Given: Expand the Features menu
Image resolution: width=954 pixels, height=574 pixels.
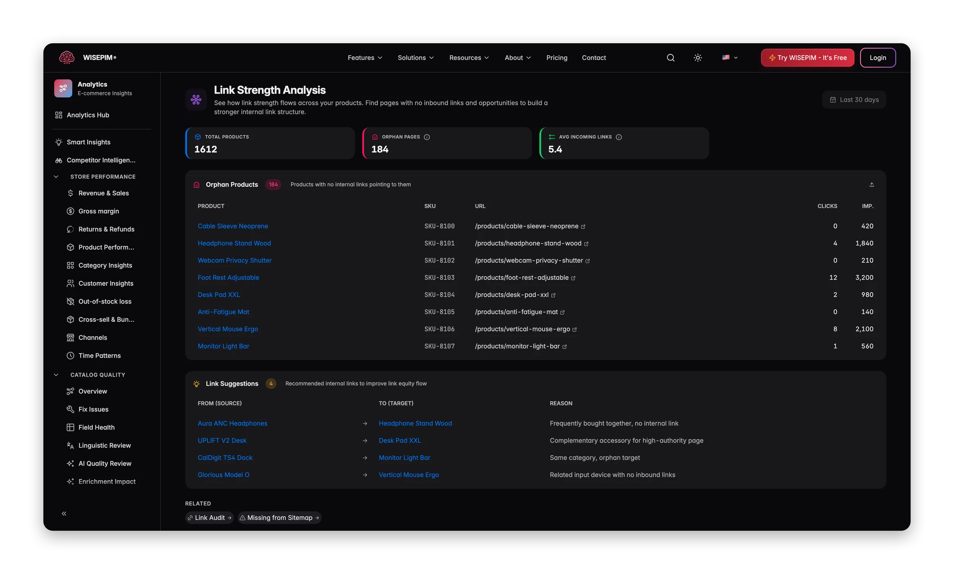Looking at the screenshot, I should [365, 58].
